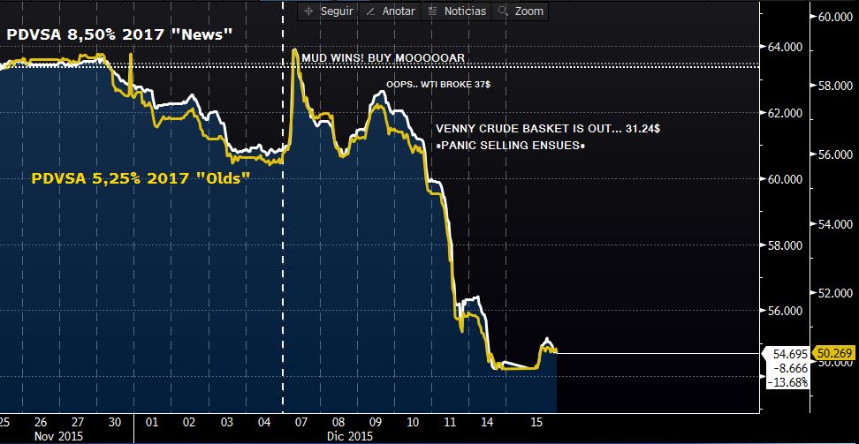The width and height of the screenshot is (859, 444).
Task: Click the '*PANIC SELLING ENSUES*' annotation
Action: click(x=511, y=144)
